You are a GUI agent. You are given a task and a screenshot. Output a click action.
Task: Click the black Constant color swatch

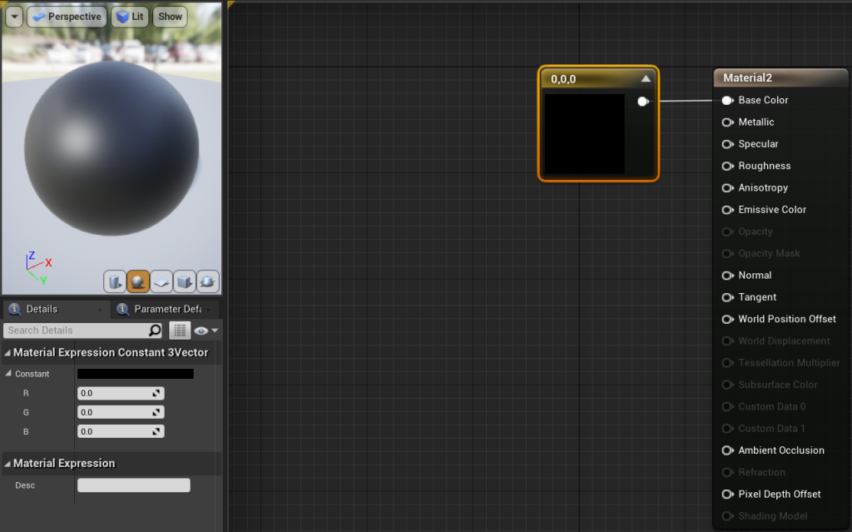(135, 374)
